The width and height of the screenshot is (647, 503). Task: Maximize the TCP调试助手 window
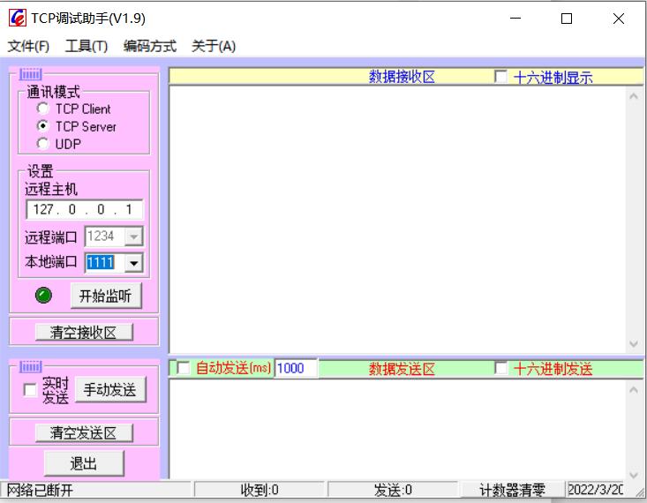(567, 19)
